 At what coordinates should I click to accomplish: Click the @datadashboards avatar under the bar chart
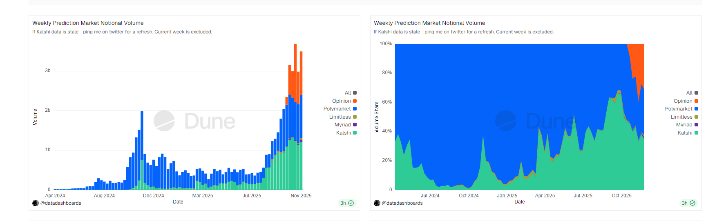[36, 203]
